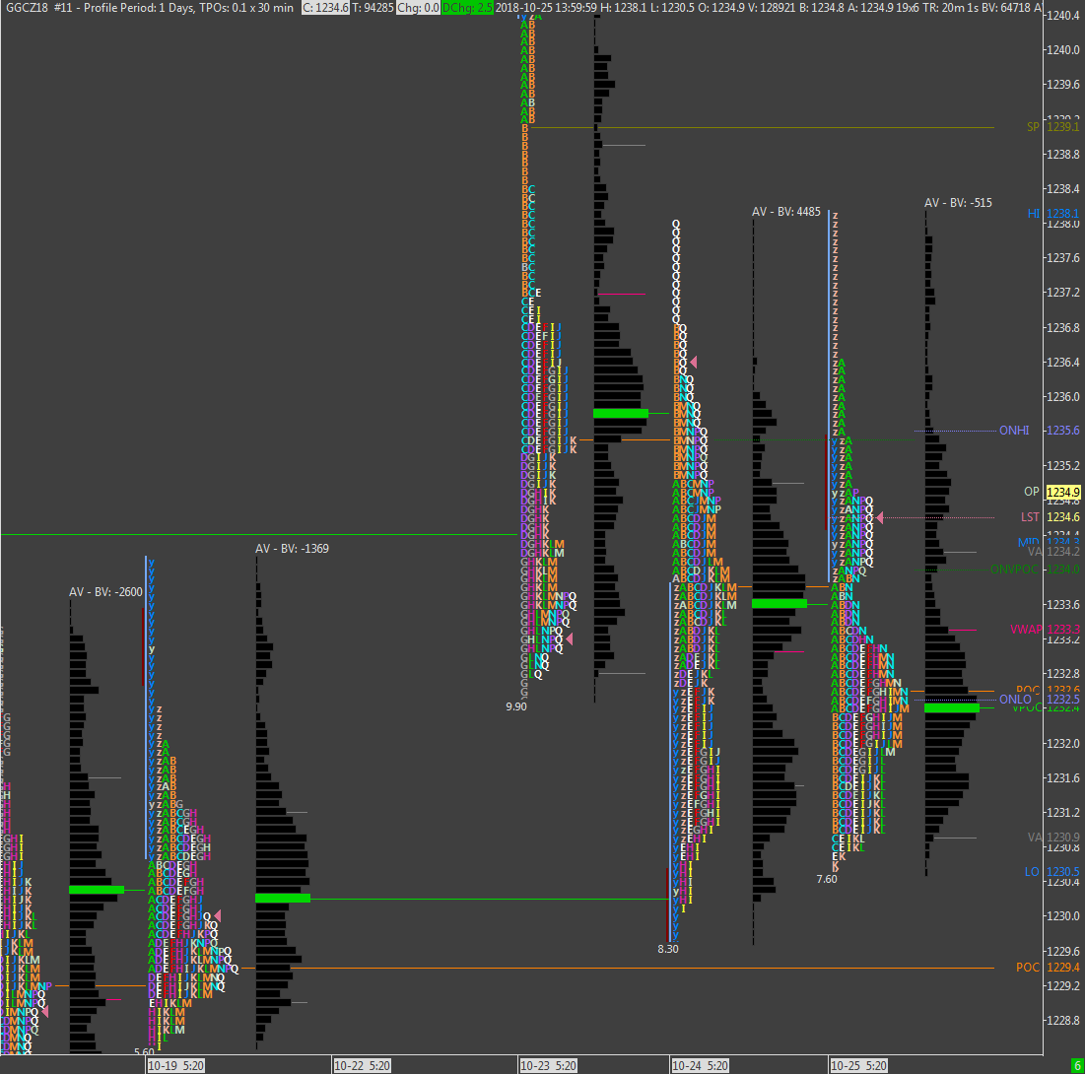
Task: Click the yellow 'OP 1234.9' open label
Action: point(1051,492)
